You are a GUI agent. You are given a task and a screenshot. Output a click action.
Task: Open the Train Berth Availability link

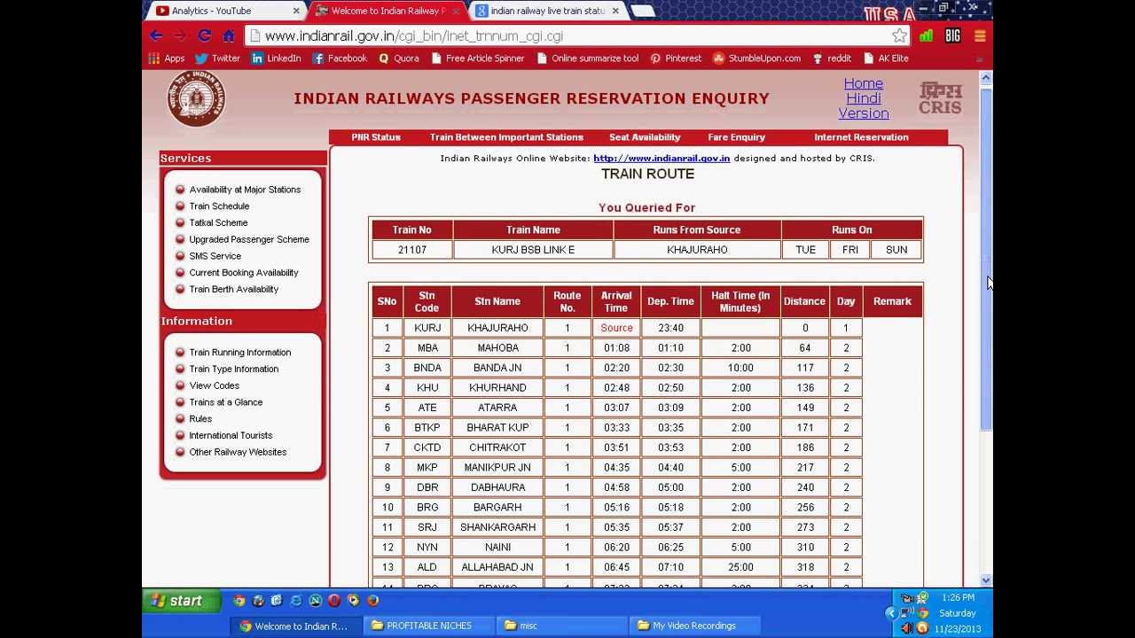pyautogui.click(x=234, y=290)
